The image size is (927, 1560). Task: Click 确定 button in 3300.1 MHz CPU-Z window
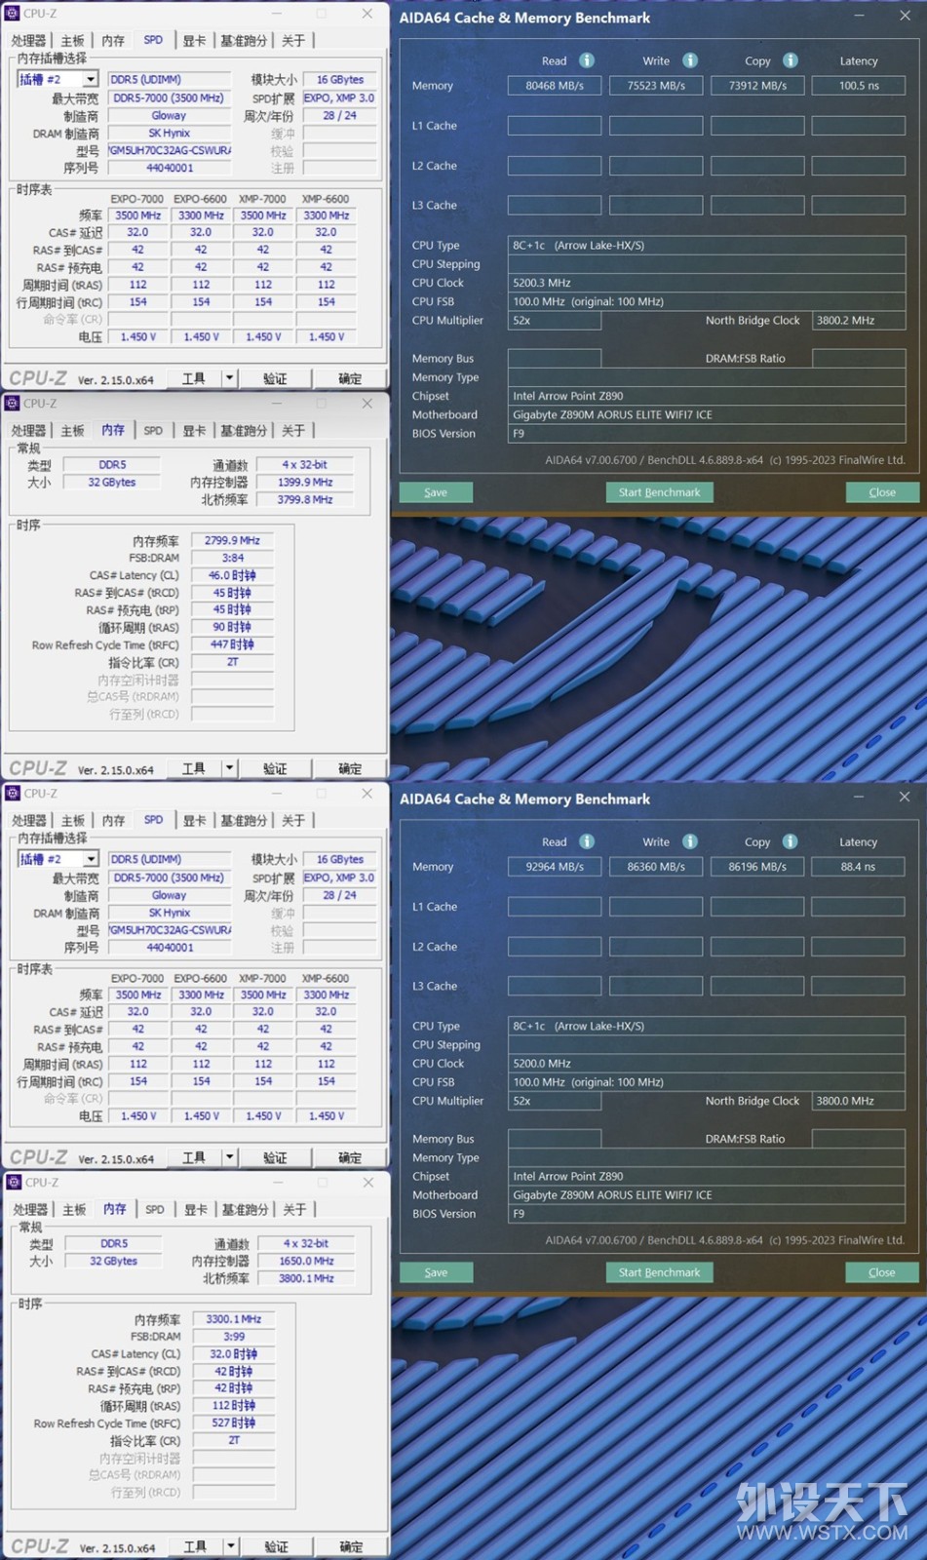tap(351, 1546)
